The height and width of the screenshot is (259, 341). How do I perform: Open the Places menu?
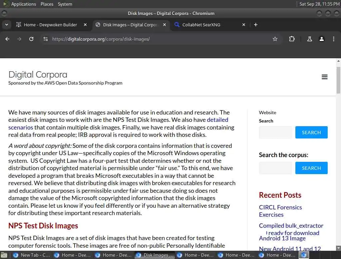coord(47,4)
